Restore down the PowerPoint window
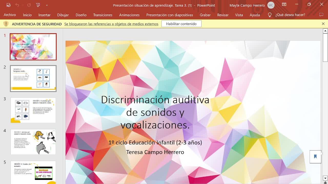The image size is (328, 184). pos(309,5)
